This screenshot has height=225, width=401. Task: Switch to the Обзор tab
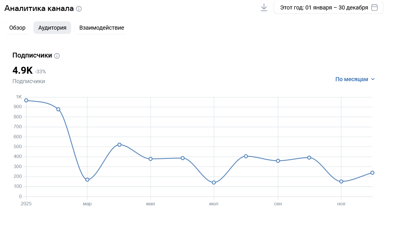tap(17, 28)
